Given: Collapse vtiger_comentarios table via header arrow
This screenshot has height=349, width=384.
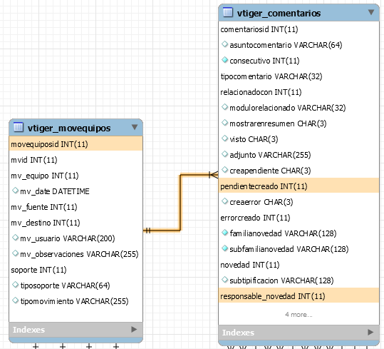Looking at the screenshot, I should [371, 12].
